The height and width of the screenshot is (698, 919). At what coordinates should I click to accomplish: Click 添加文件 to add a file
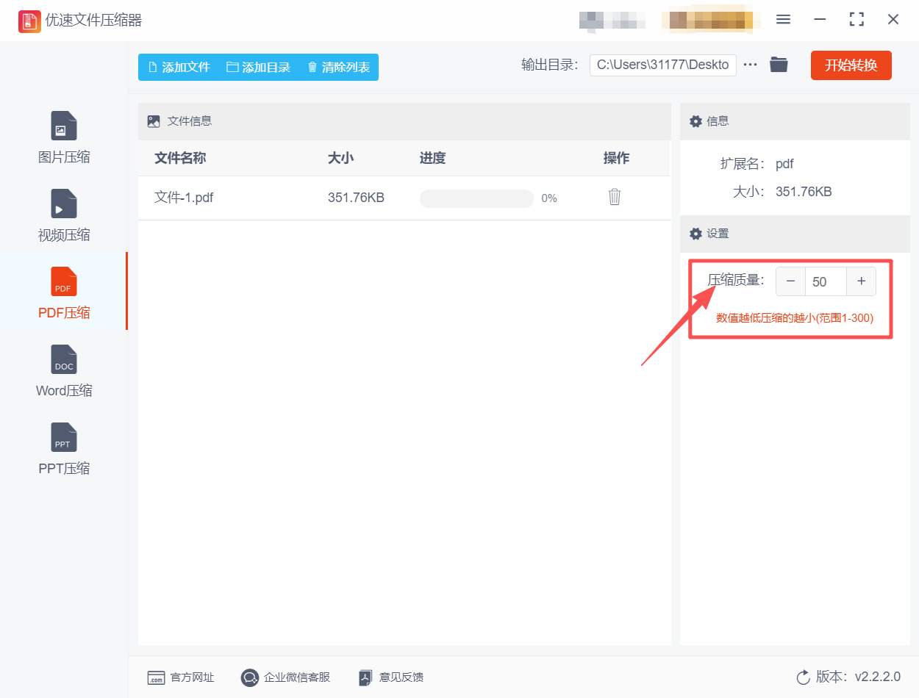(x=177, y=66)
